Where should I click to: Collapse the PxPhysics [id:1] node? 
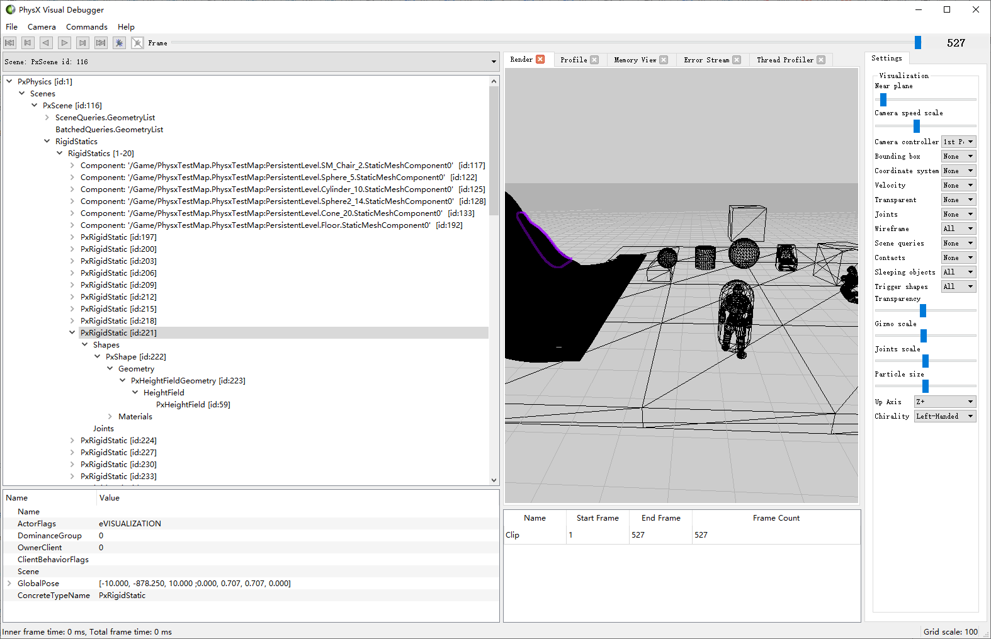(x=9, y=81)
